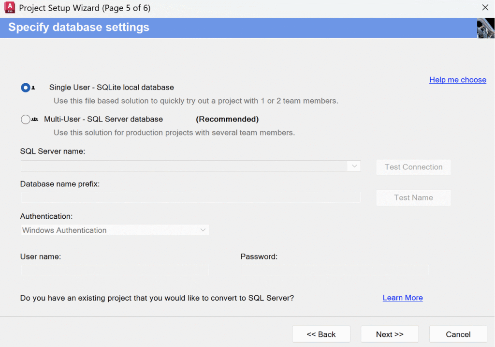Click the 'Single User - SQLite local database' label
This screenshot has width=495, height=347.
(x=112, y=88)
